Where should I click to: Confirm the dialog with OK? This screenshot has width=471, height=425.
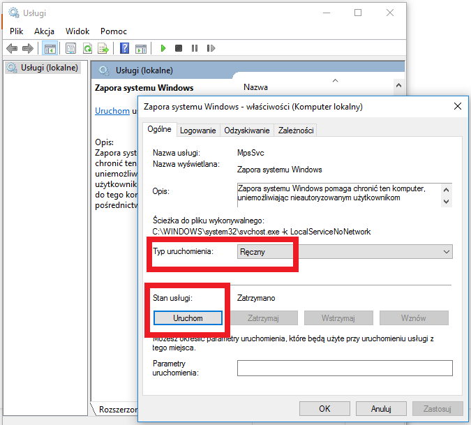coord(324,408)
